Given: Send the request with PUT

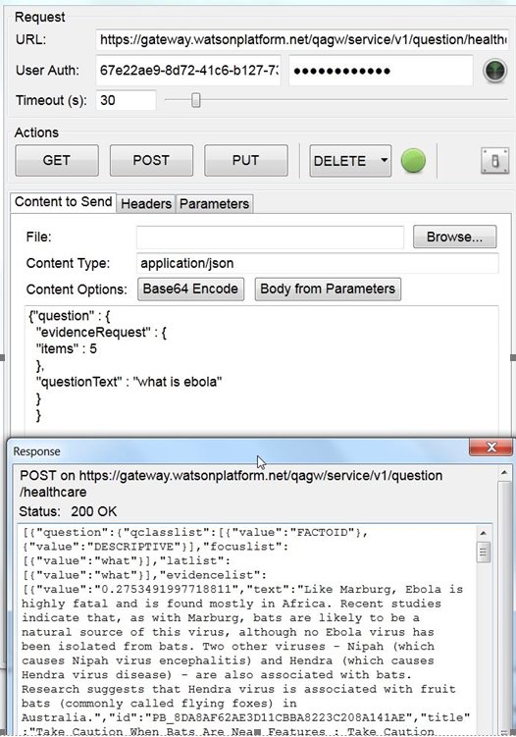Looking at the screenshot, I should (x=246, y=161).
